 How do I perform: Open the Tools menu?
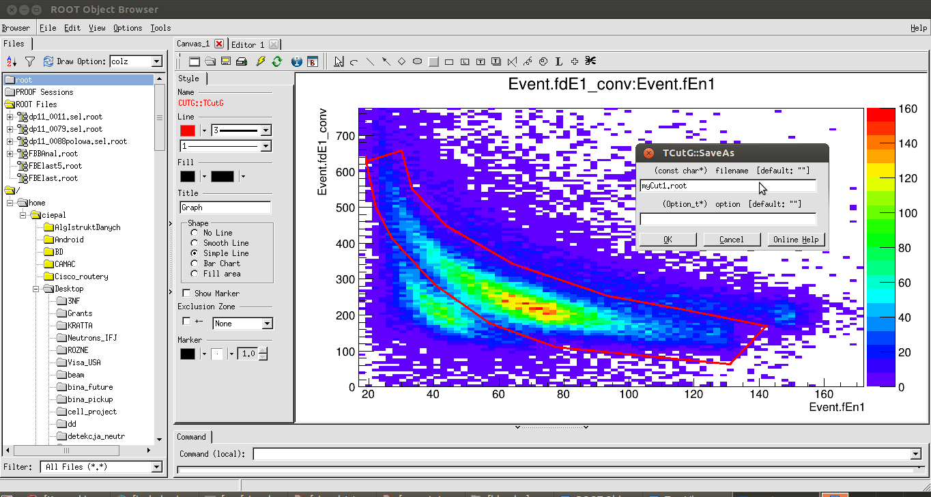[x=160, y=28]
